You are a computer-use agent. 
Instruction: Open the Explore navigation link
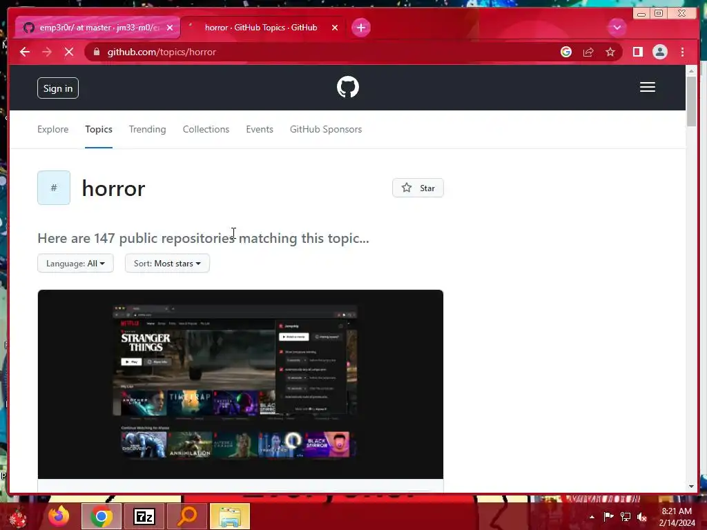[x=52, y=129]
